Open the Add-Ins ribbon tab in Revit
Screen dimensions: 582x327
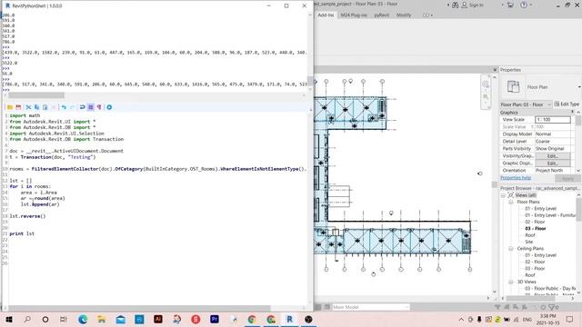(x=326, y=15)
